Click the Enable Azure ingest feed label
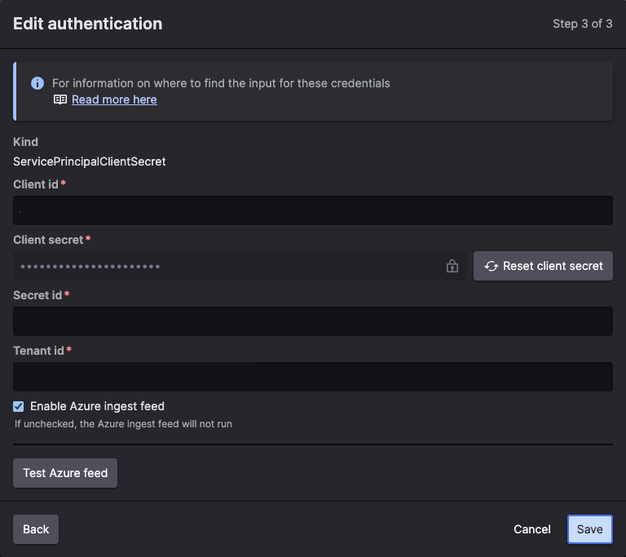Viewport: 626px width, 557px height. pyautogui.click(x=98, y=406)
